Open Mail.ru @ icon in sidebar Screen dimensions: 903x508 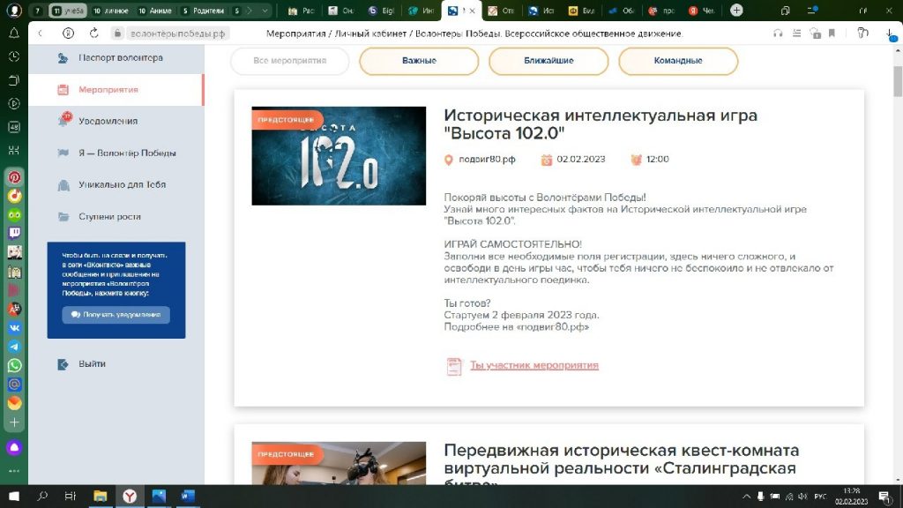(x=14, y=385)
